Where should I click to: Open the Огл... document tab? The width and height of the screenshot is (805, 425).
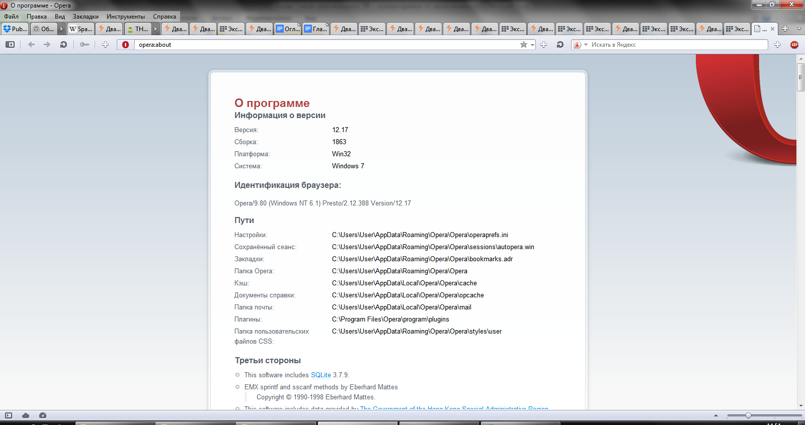point(288,29)
